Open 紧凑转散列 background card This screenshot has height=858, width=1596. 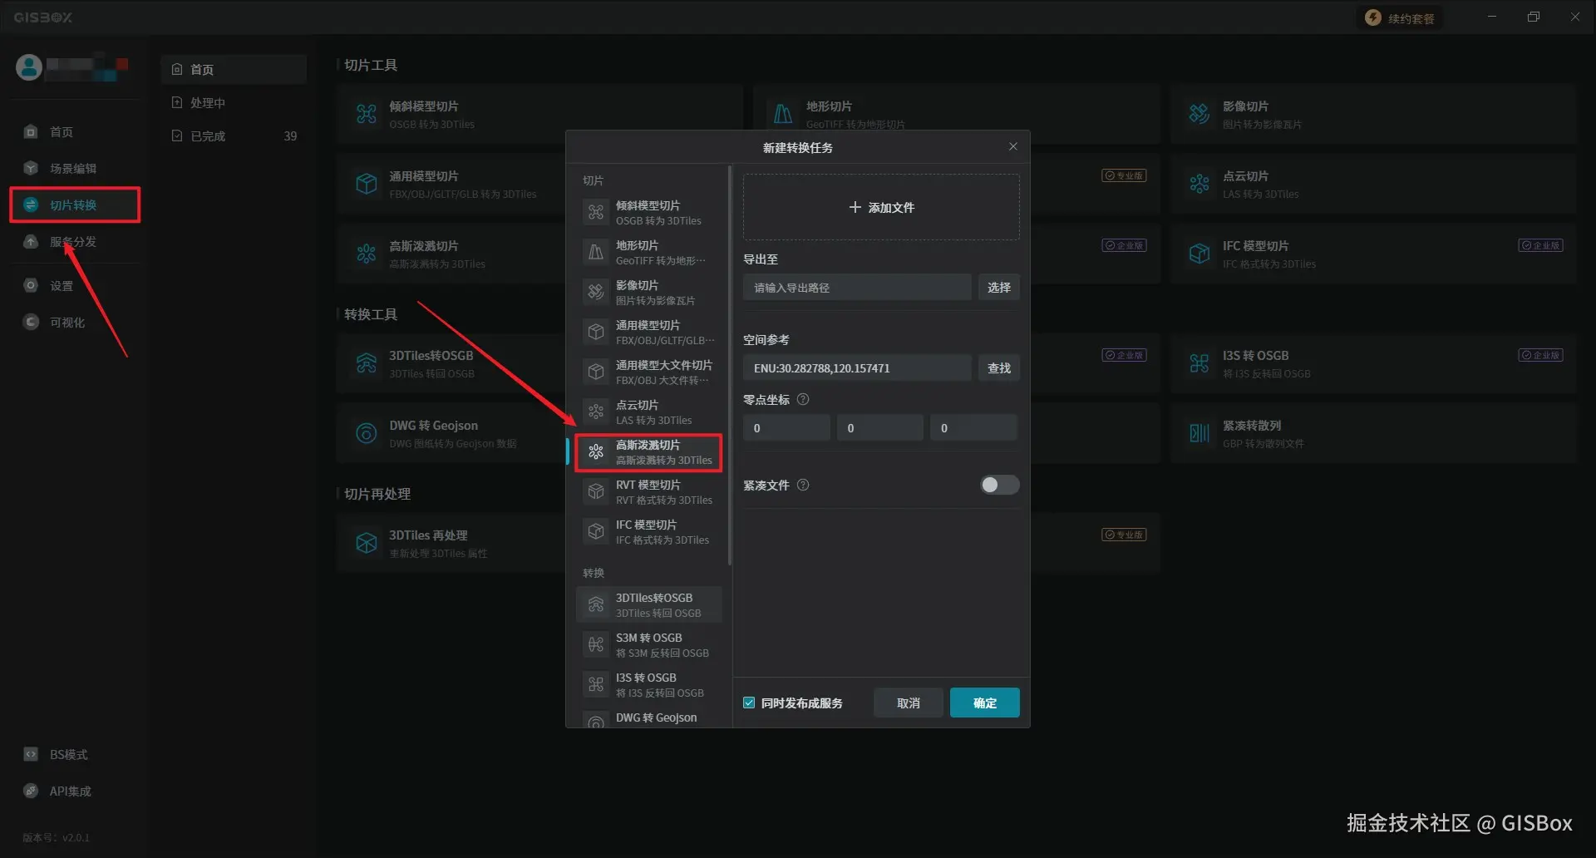[1373, 433]
